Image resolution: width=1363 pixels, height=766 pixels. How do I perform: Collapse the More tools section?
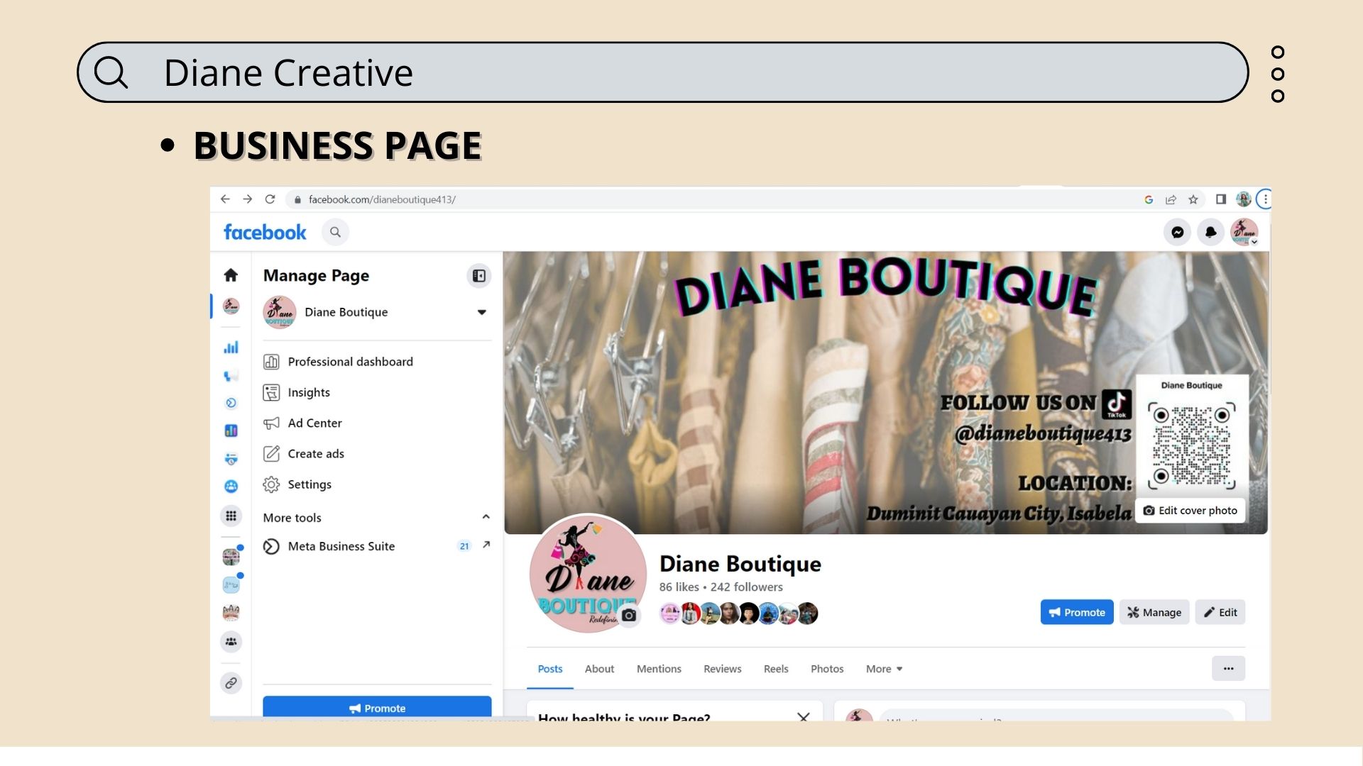click(486, 517)
